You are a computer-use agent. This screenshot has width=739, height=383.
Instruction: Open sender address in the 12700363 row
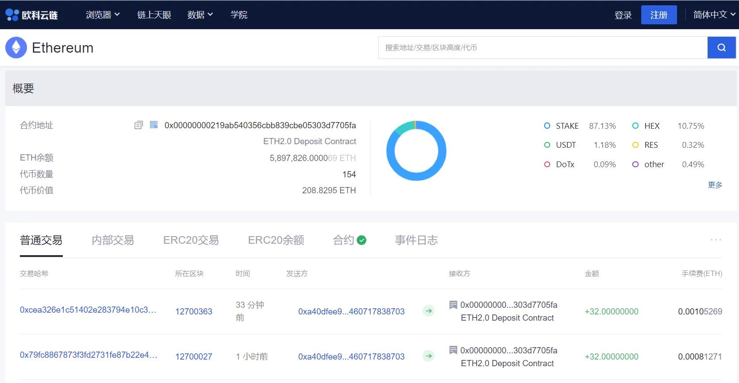click(x=351, y=311)
